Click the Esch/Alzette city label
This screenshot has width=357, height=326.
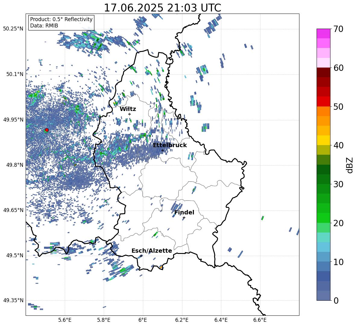(x=152, y=251)
